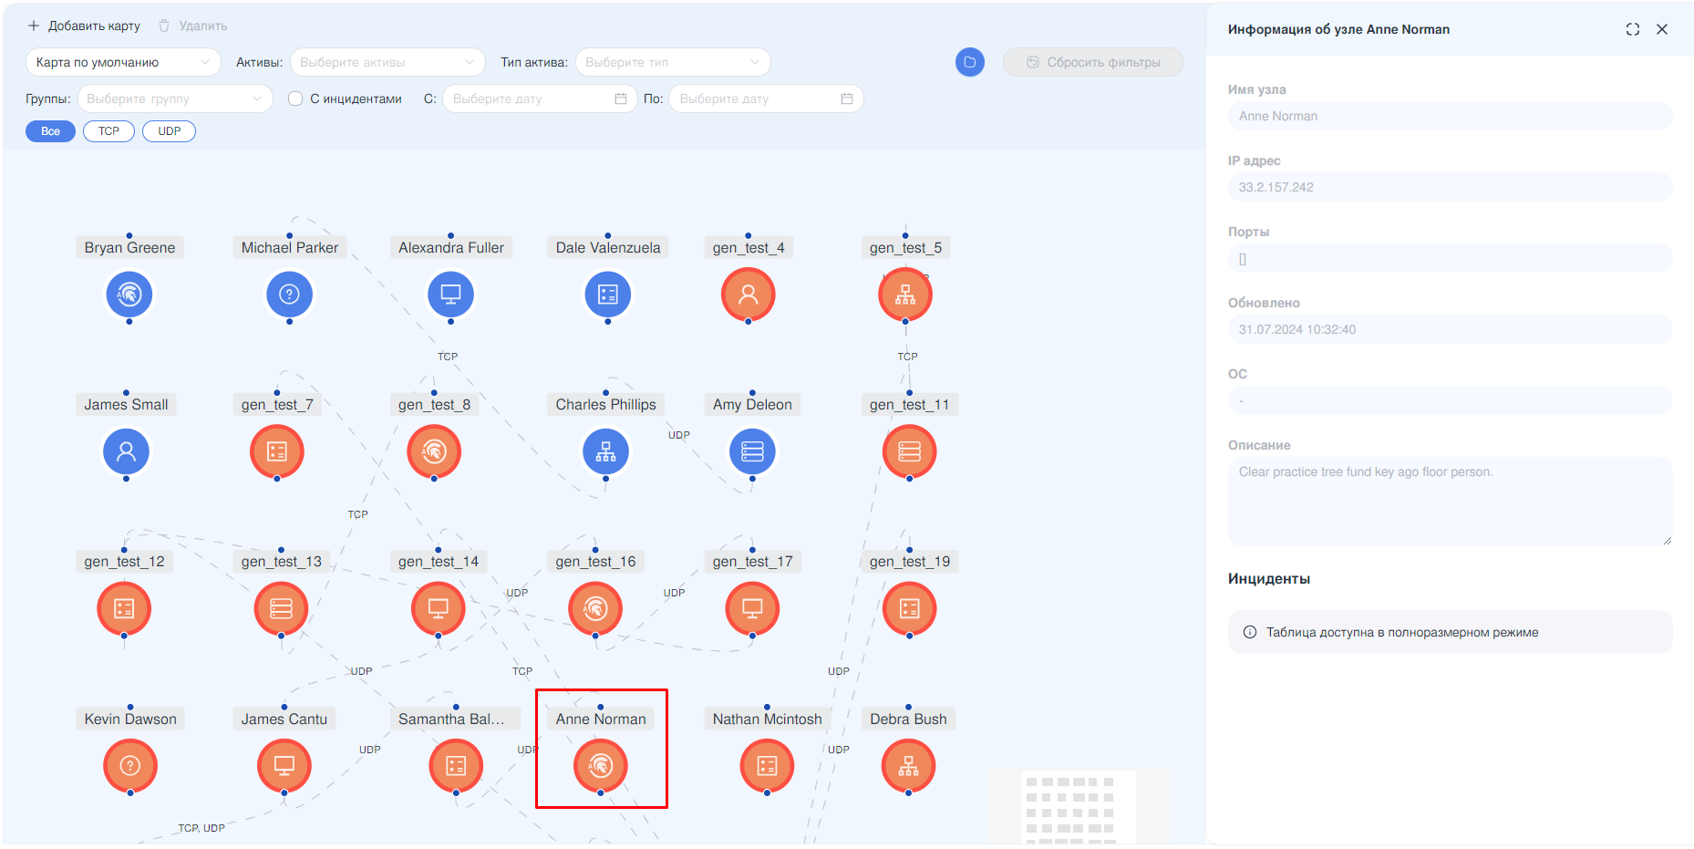Click the Bryan Greene node icon

coord(129,295)
